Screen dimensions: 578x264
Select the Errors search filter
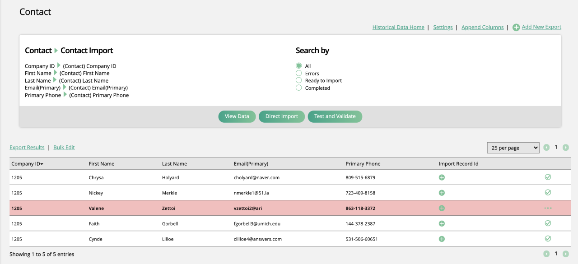tap(298, 73)
